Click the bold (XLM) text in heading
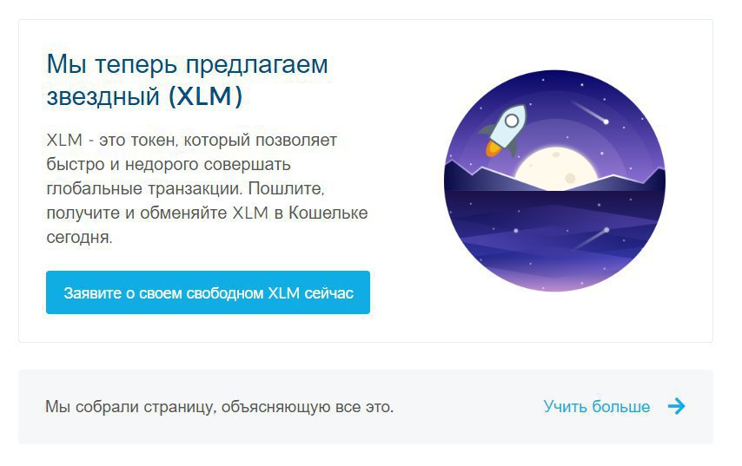 coord(205,96)
